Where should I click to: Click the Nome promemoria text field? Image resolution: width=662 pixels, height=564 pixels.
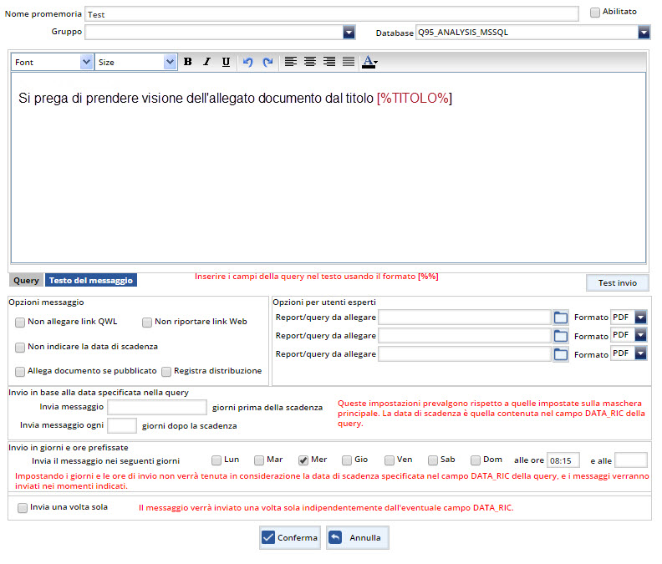[x=331, y=14]
